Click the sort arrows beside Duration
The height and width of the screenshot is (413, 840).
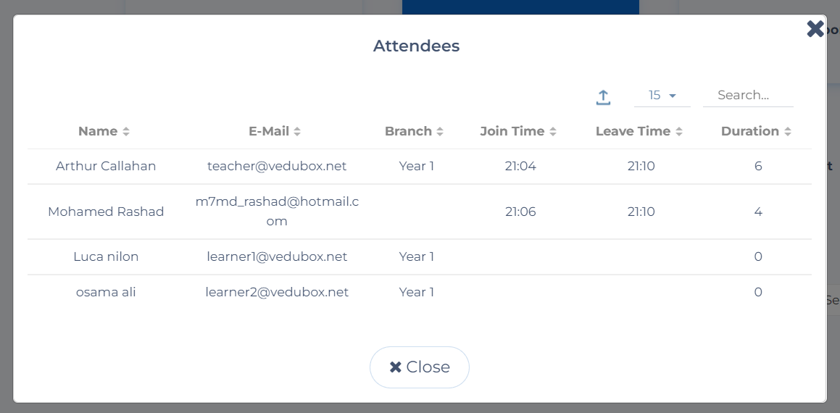point(788,132)
